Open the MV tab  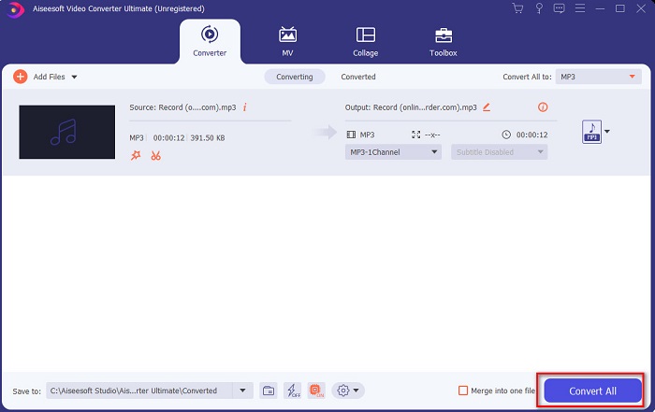[x=287, y=41]
